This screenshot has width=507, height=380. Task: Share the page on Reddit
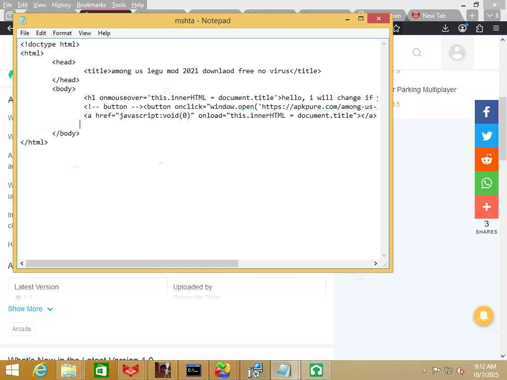486,159
